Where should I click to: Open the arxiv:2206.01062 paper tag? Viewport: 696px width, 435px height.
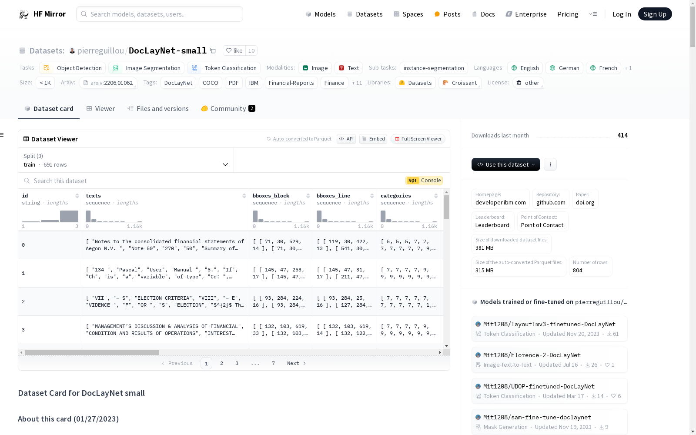click(x=108, y=83)
